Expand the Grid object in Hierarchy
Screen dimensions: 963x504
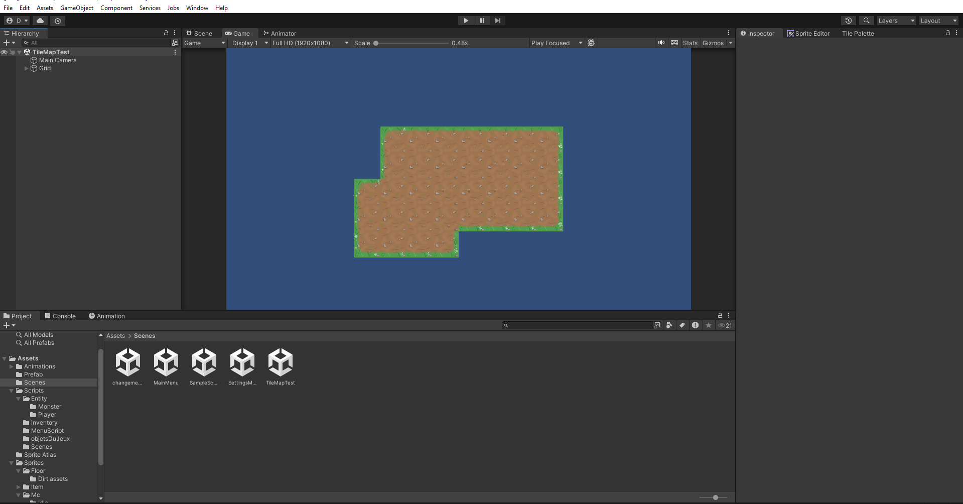click(x=26, y=68)
